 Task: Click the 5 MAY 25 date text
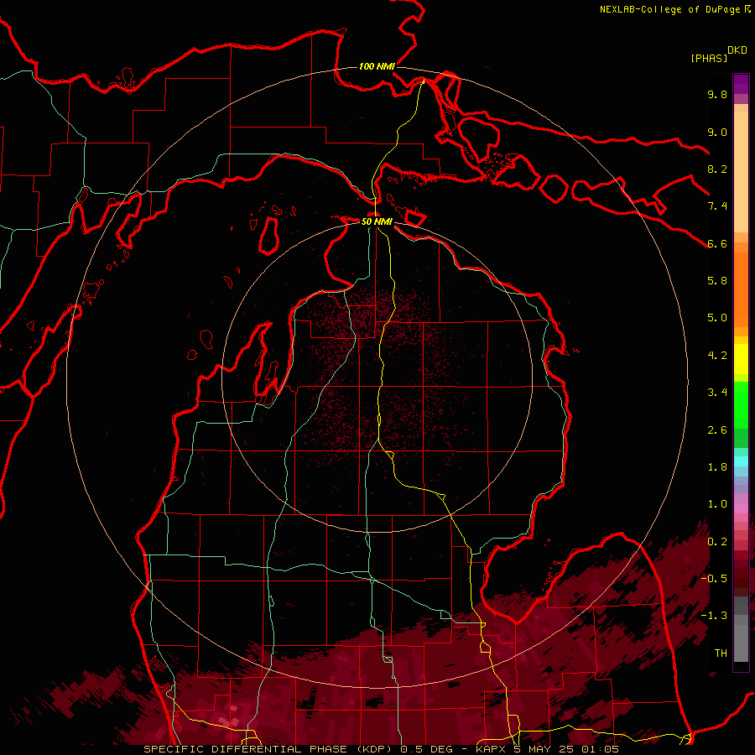544,749
